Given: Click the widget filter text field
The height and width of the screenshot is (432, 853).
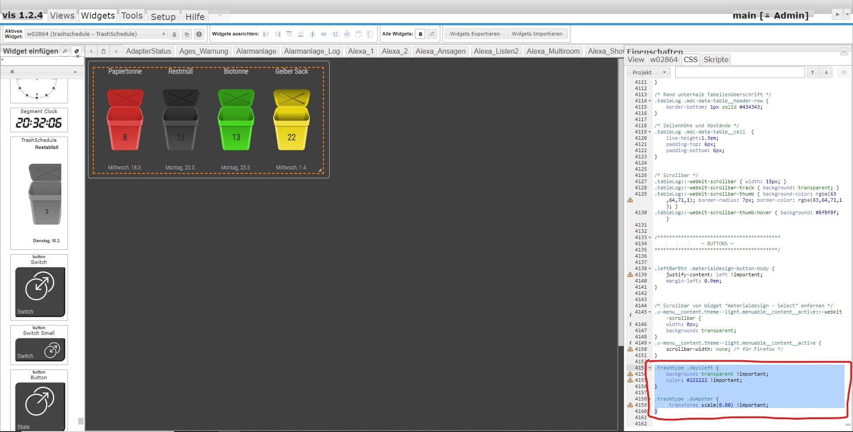Looking at the screenshot, I should pos(42,61).
